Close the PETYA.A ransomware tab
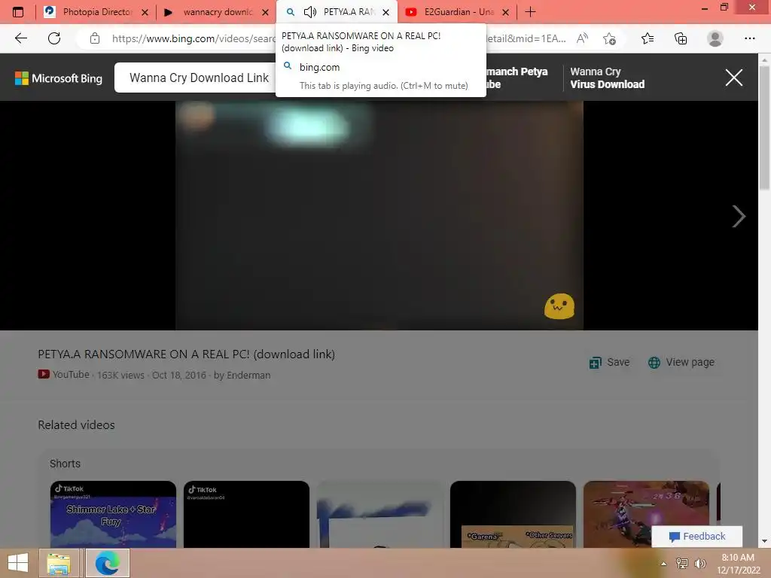The width and height of the screenshot is (771, 578). coord(386,12)
